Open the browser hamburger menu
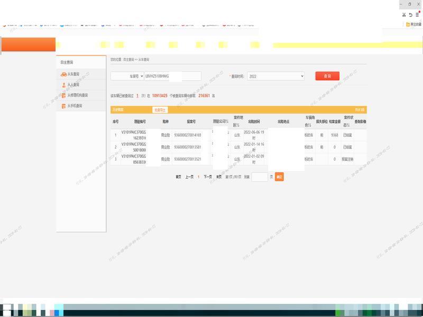Screen dimensions: 423x317 [x=417, y=15]
